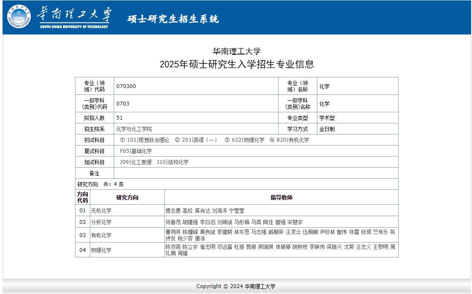Screen dimensions: 472x294
Task: Click the 专业（领域）代码 label cell
Action: 94,86
